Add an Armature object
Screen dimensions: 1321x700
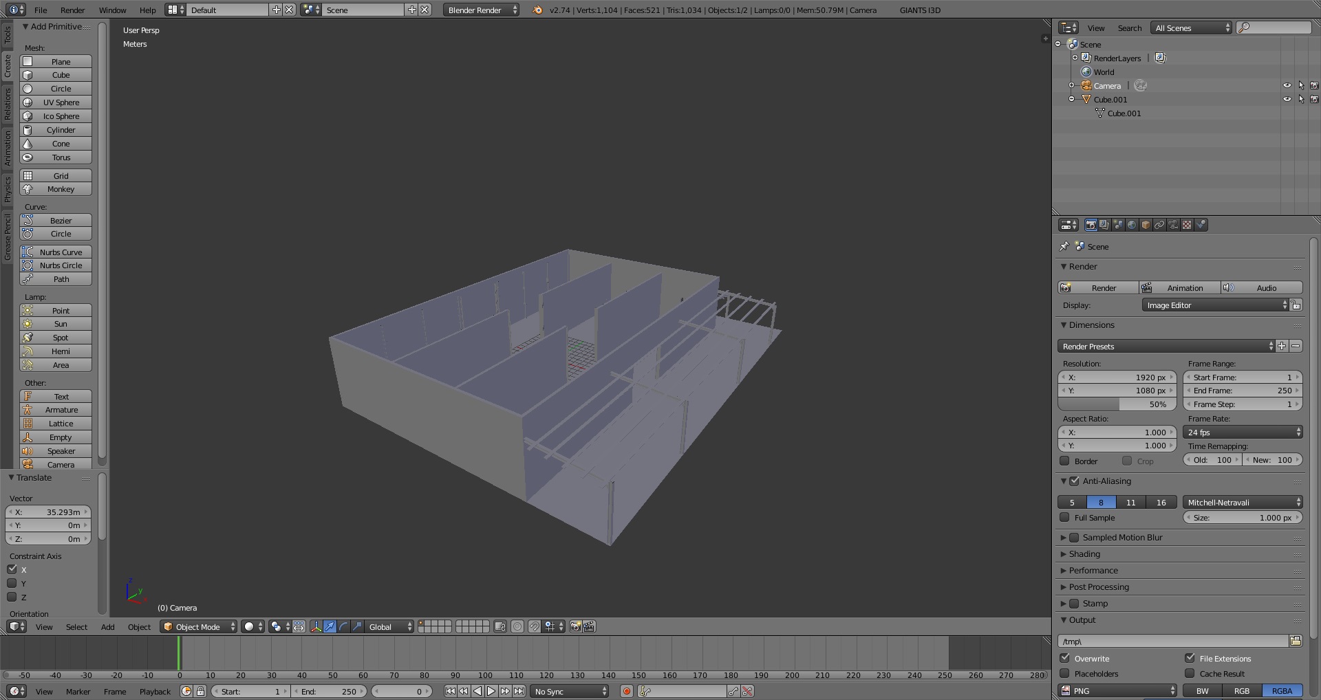coord(56,410)
